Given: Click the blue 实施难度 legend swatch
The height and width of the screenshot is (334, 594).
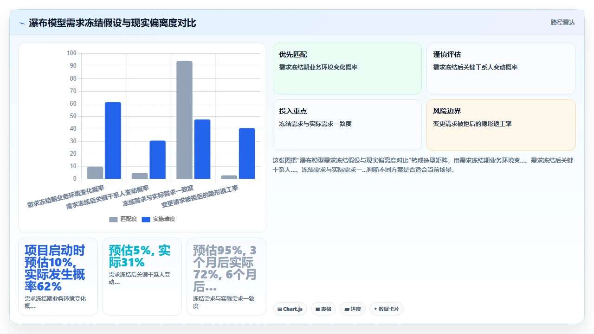Looking at the screenshot, I should tap(146, 219).
